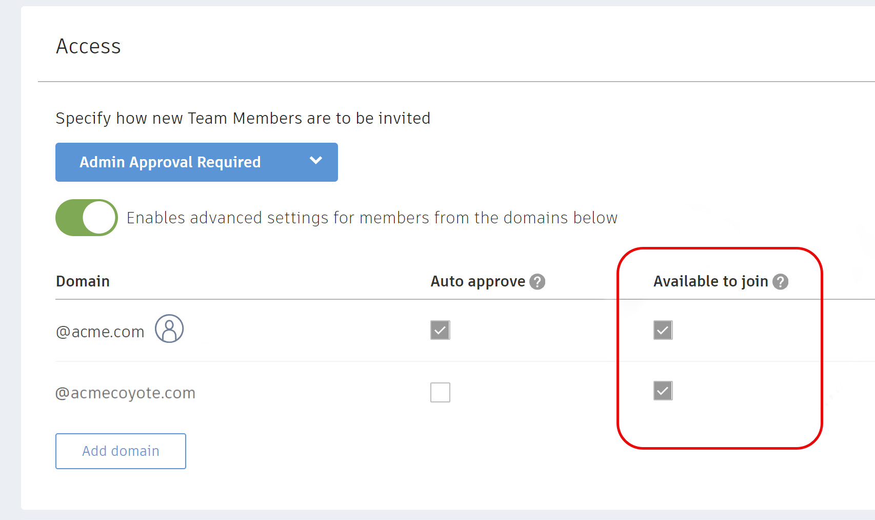Viewport: 875px width, 520px height.
Task: Click the person icon next to @acme.com
Action: click(169, 329)
